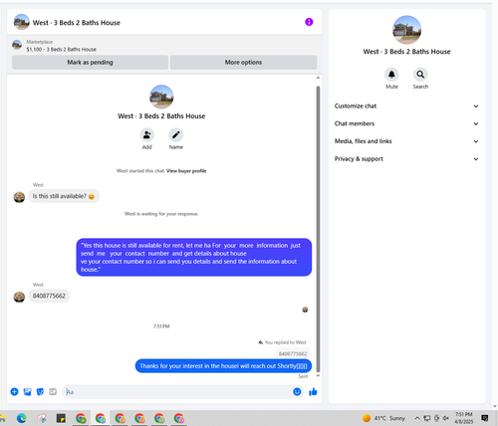The image size is (498, 426).
Task: Open Search in conversation icon
Action: pos(420,75)
